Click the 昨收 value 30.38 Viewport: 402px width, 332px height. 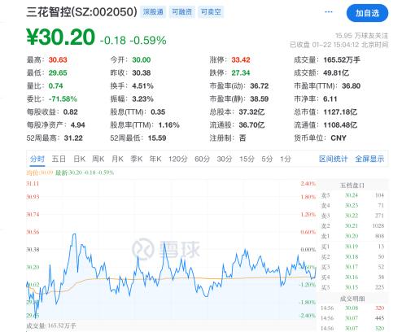(x=142, y=72)
